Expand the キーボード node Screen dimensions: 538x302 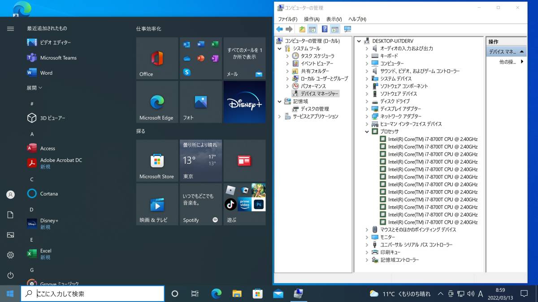pos(367,56)
